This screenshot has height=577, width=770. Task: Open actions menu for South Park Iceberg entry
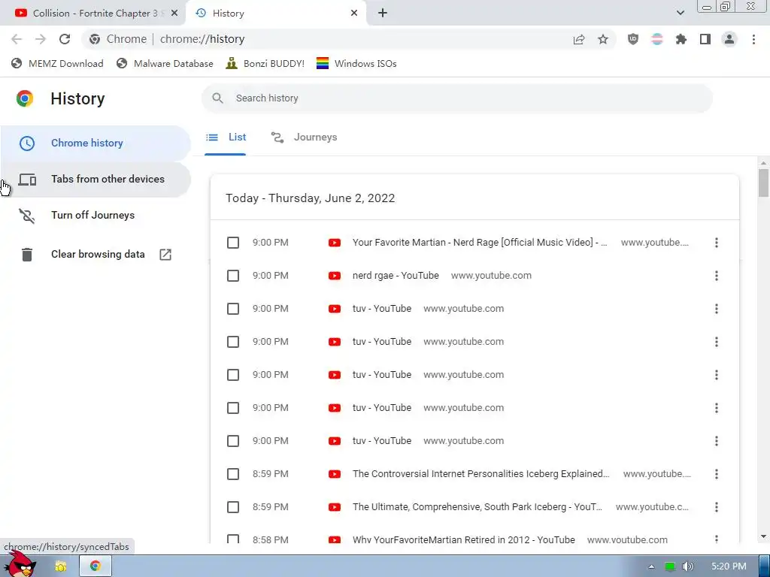click(717, 507)
